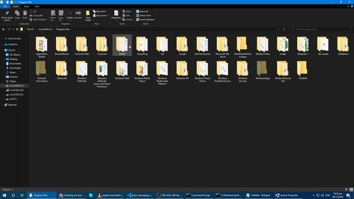
Task: Open the Git folder
Action: (162, 46)
